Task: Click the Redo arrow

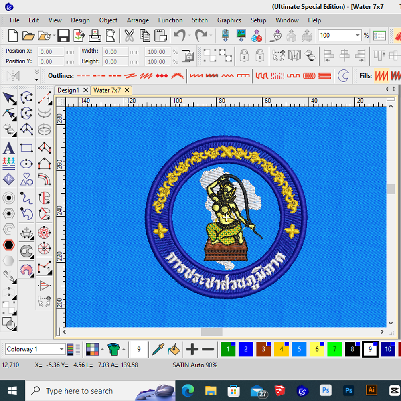Action: (201, 35)
